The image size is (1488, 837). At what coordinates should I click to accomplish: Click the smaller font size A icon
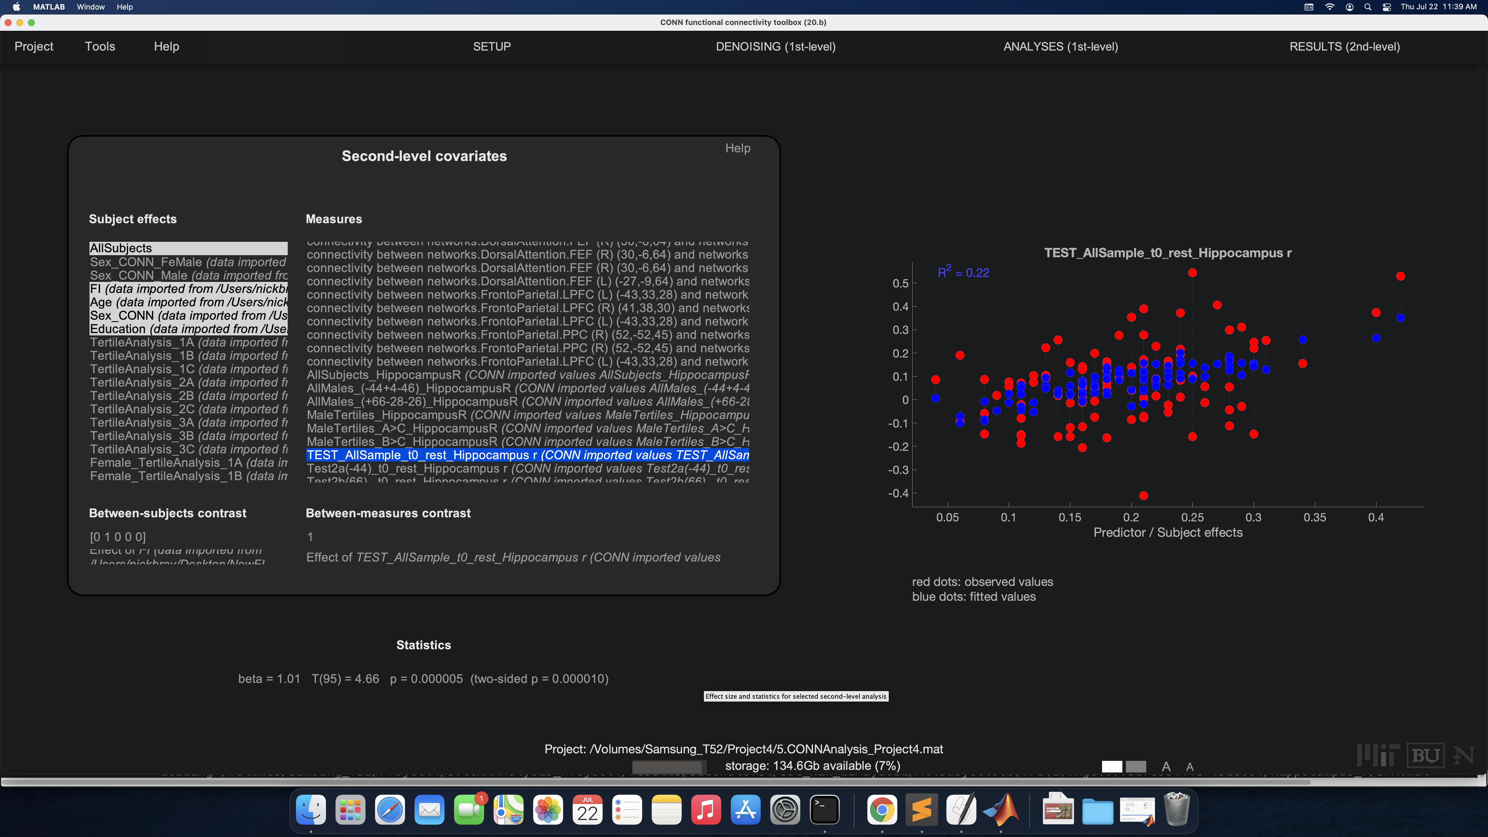coord(1189,767)
